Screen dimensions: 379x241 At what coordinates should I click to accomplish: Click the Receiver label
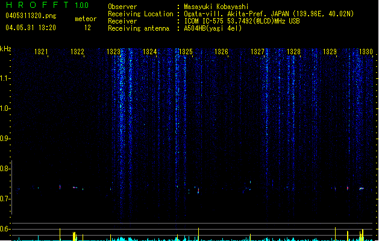pyautogui.click(x=122, y=21)
